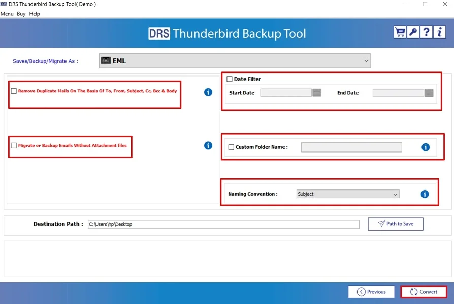Click the Convert button
The image size is (454, 304).
click(x=424, y=291)
